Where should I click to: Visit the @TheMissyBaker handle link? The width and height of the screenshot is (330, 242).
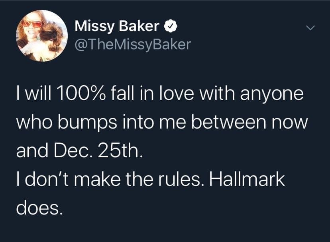[133, 44]
